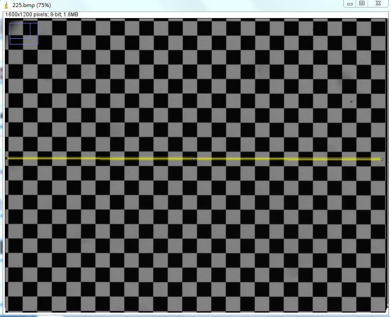
Task: Click the zoom indicator box in the image corner
Action: pyautogui.click(x=24, y=33)
